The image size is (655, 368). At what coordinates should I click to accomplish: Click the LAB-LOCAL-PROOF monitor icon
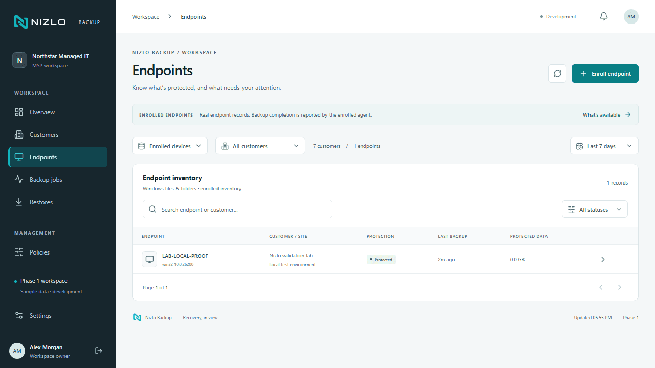pyautogui.click(x=149, y=259)
